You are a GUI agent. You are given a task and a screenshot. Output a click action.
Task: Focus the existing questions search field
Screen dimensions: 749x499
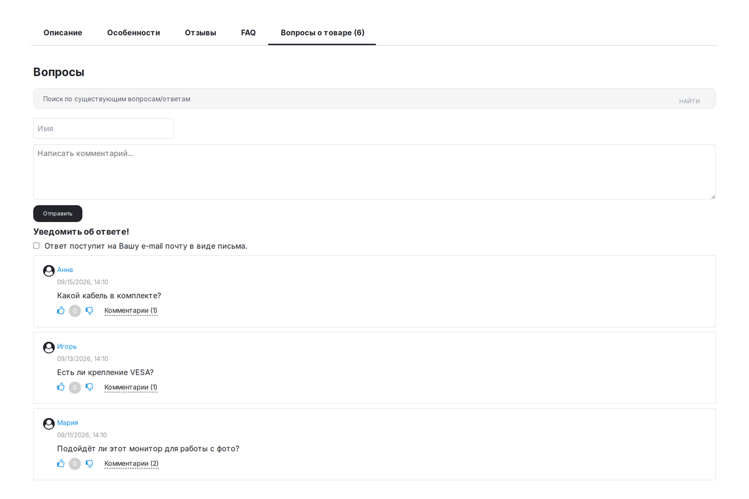[374, 99]
